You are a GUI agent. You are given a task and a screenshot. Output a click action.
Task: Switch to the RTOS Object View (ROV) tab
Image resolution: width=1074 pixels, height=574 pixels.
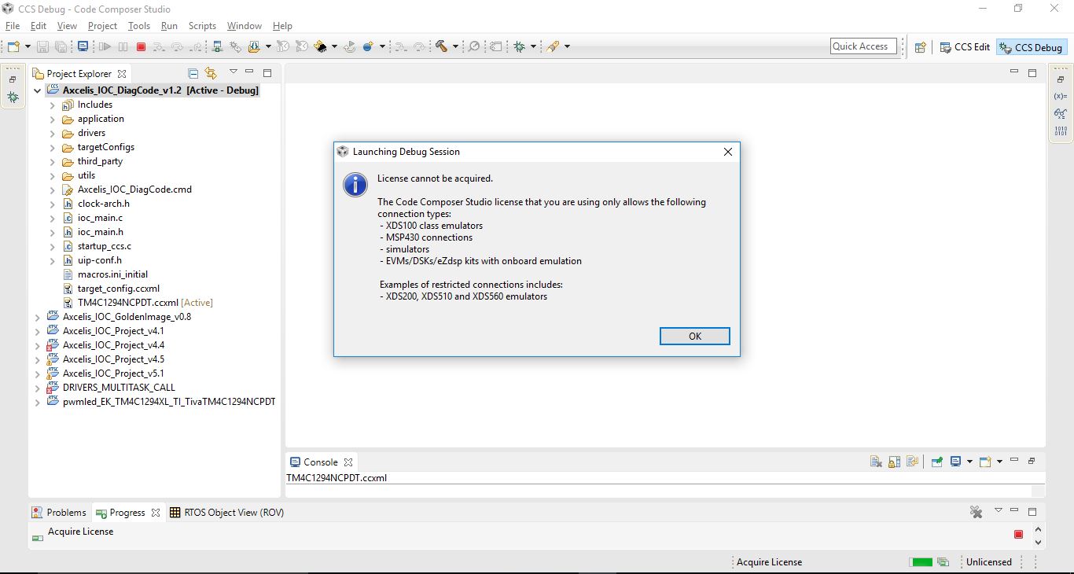tap(226, 513)
